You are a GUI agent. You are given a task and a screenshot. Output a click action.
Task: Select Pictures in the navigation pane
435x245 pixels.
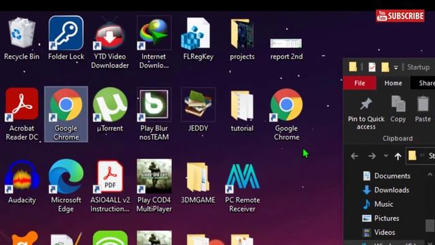[x=381, y=218]
